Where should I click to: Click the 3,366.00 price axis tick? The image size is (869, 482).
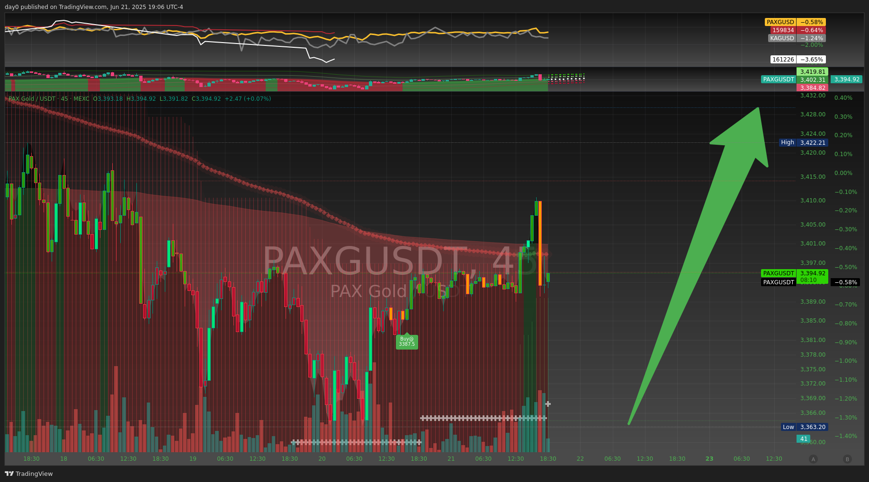coord(813,413)
